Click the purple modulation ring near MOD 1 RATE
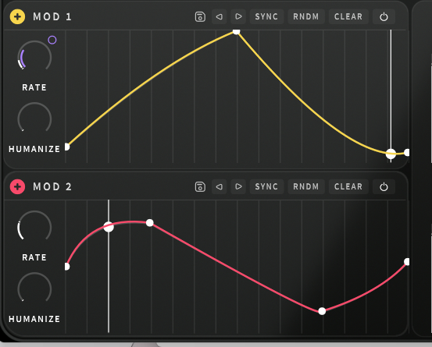This screenshot has width=432, height=347. click(x=52, y=40)
